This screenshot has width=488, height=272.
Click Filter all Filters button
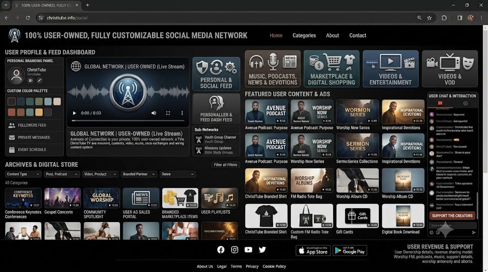[x=225, y=165]
